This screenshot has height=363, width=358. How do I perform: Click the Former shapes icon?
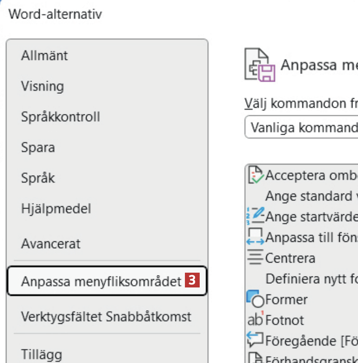point(255,299)
